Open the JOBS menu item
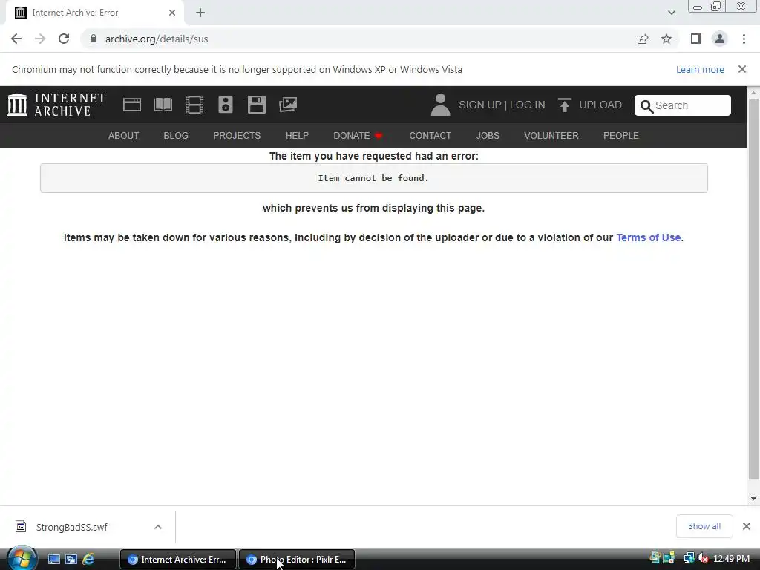Viewport: 760px width, 570px height. [488, 136]
